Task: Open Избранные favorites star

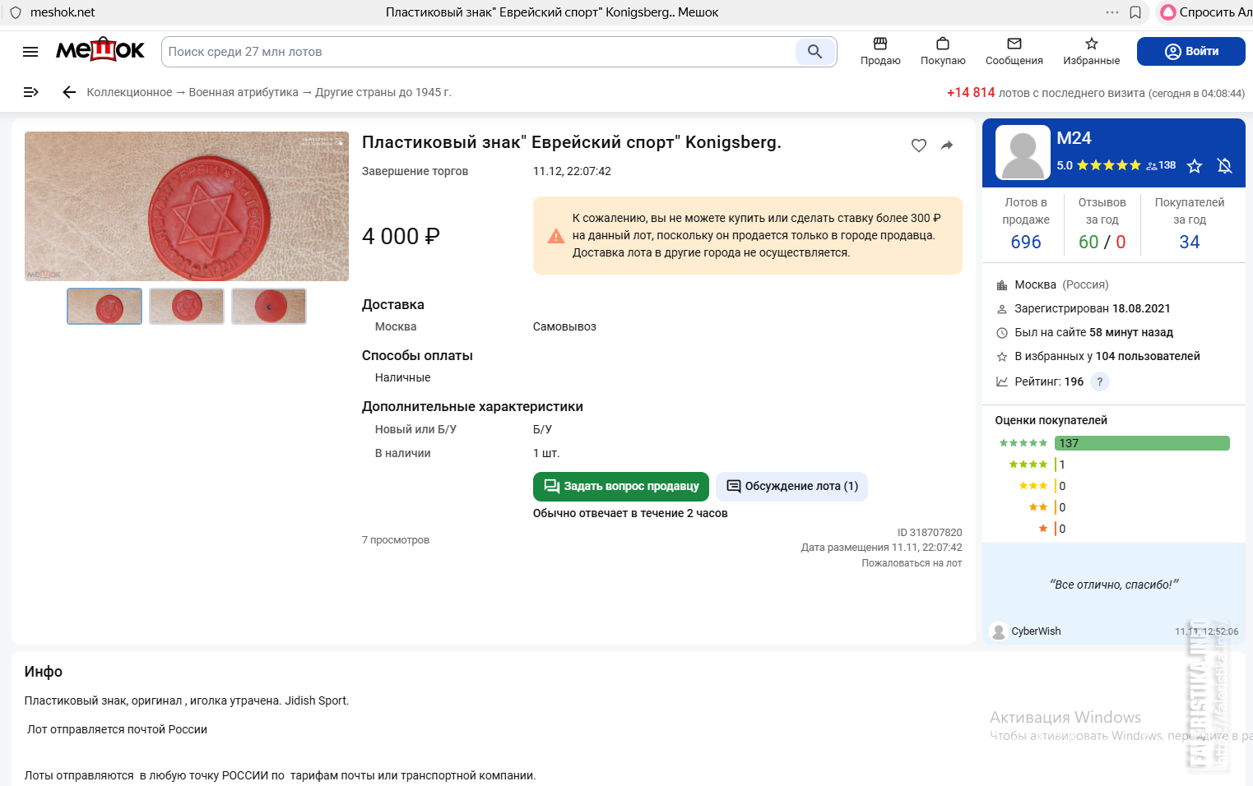Action: click(x=1091, y=51)
